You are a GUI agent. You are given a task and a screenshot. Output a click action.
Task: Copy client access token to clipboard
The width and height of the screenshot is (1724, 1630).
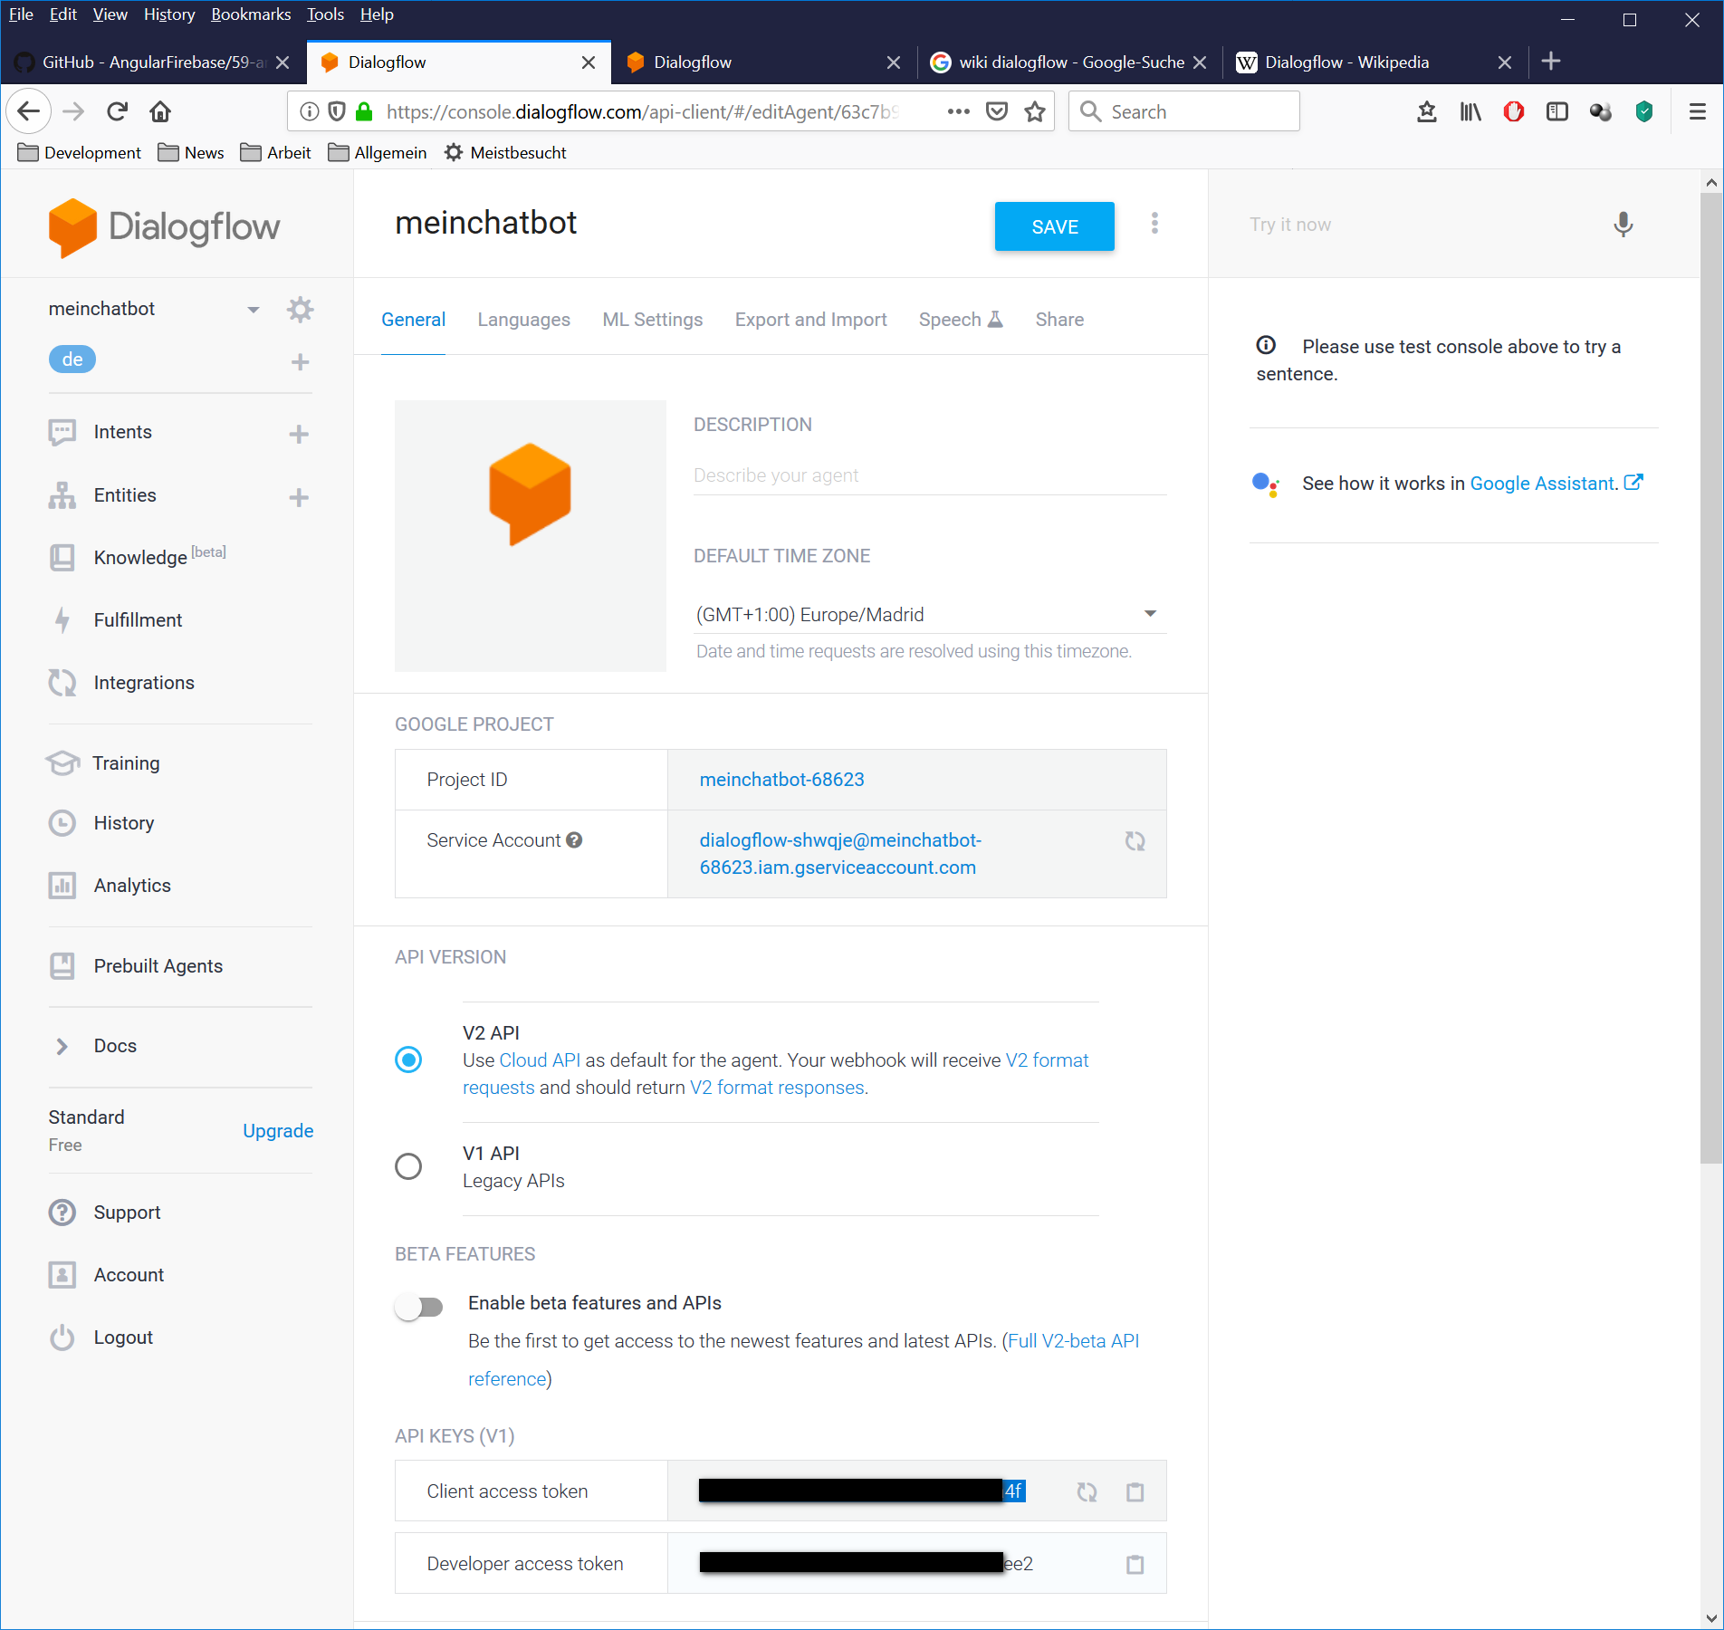click(1135, 1491)
